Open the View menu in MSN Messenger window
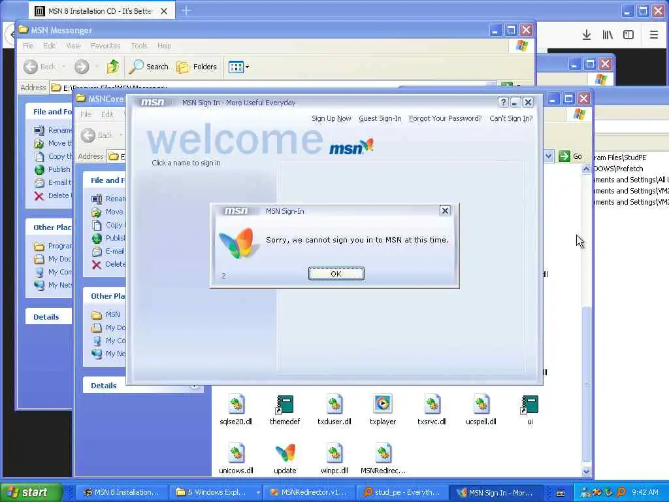The height and width of the screenshot is (502, 669). pos(73,46)
